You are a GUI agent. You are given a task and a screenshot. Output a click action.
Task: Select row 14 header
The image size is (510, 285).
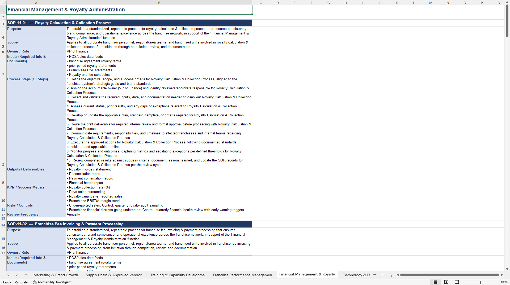pos(3,224)
